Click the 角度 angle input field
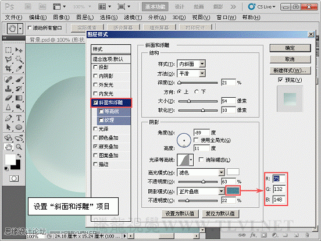The width and height of the screenshot is (321, 241). point(201,133)
